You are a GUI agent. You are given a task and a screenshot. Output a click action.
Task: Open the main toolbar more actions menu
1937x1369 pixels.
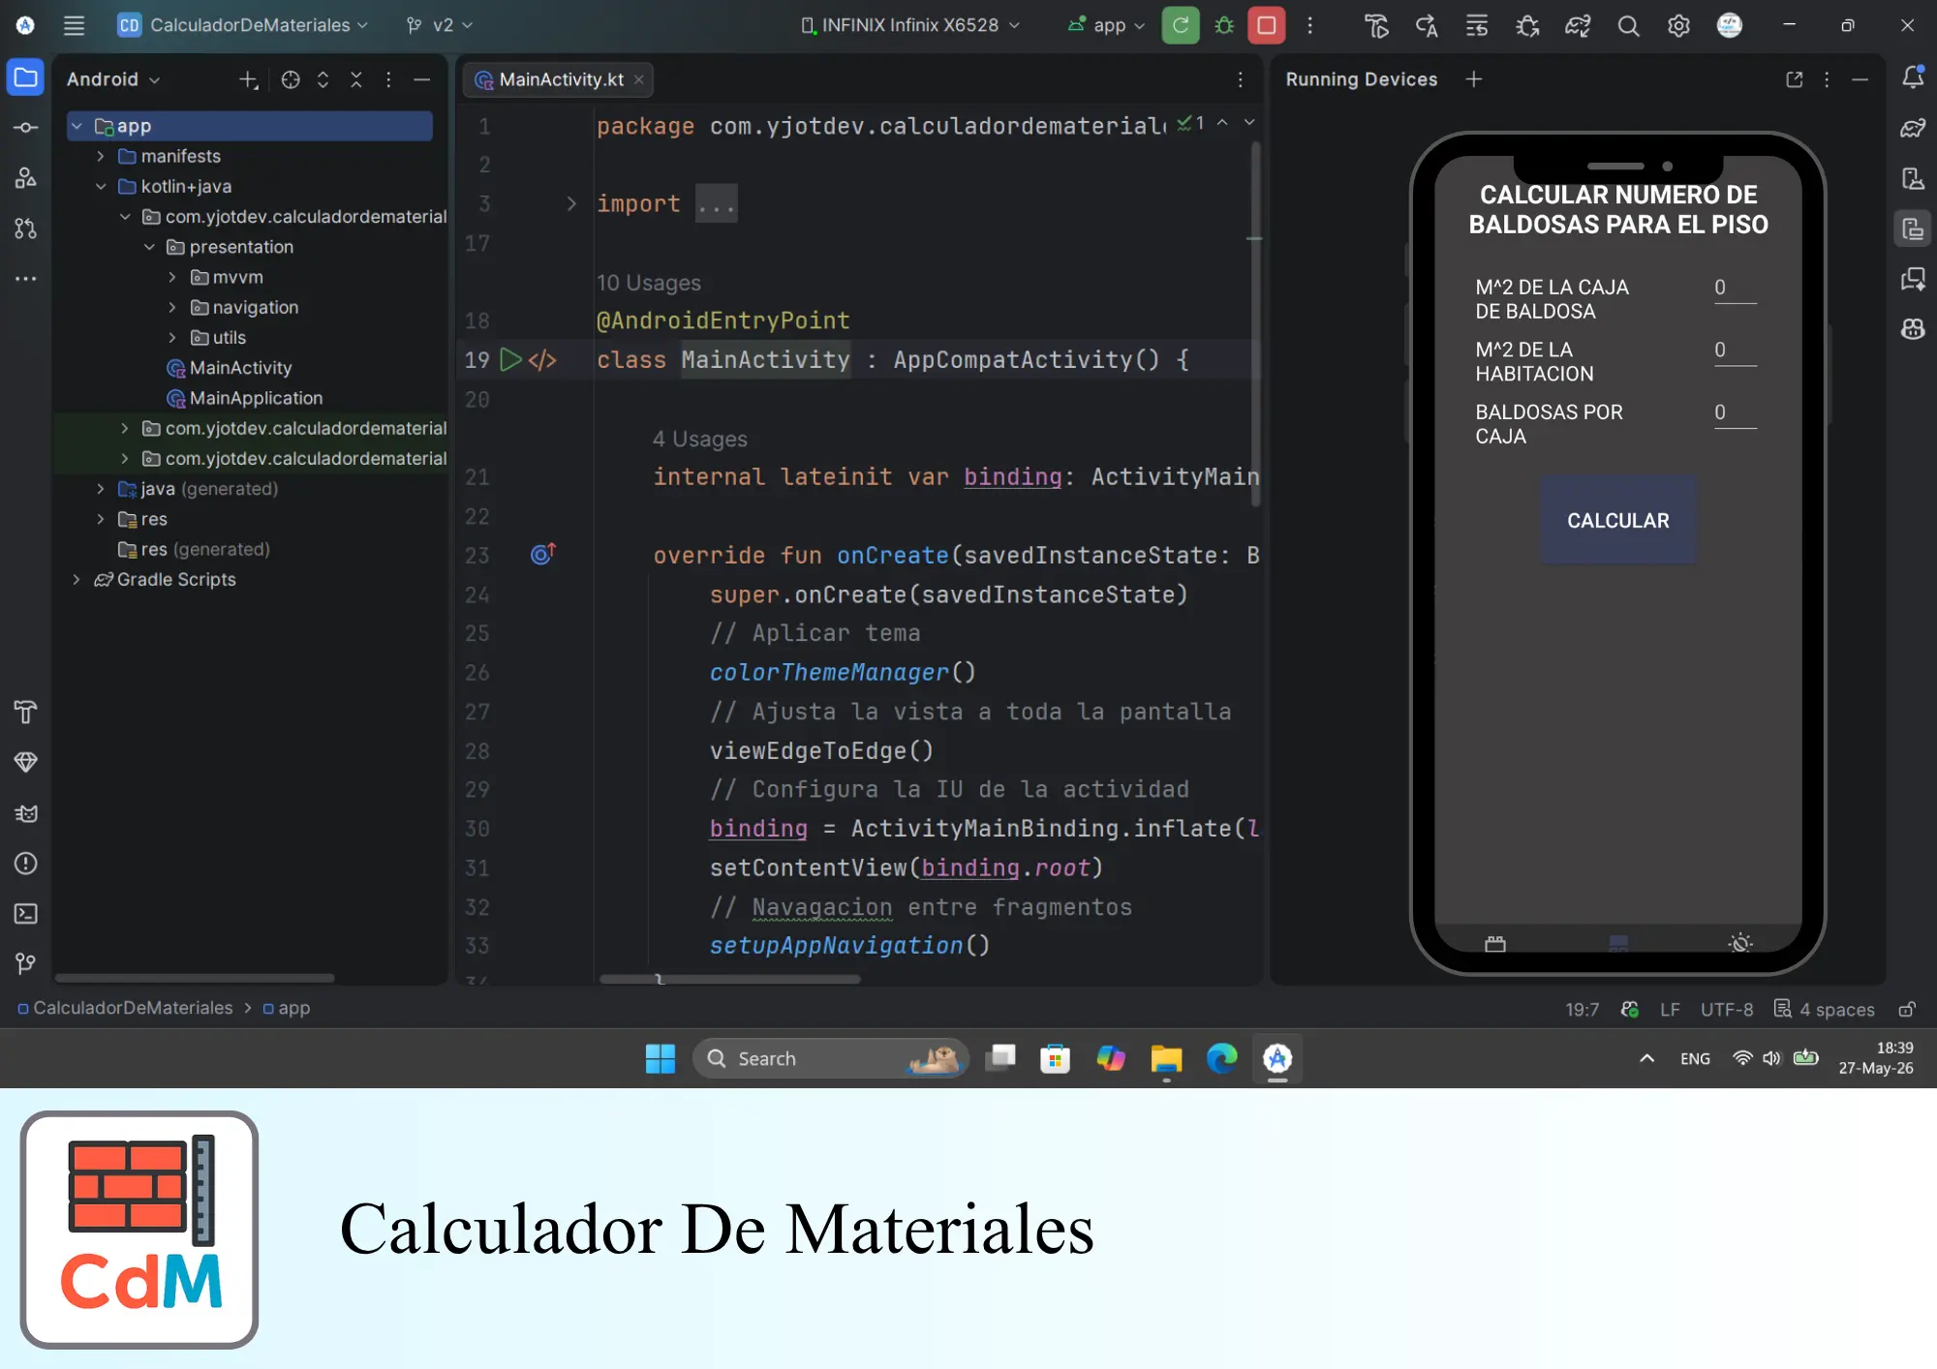coord(1309,26)
